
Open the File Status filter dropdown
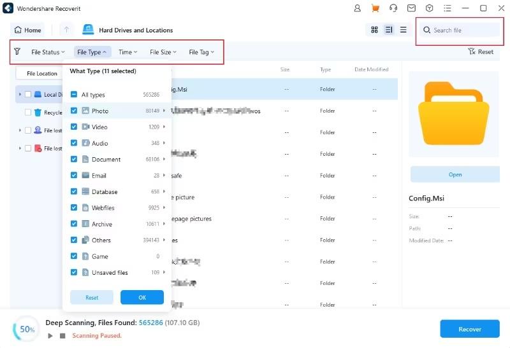[48, 52]
